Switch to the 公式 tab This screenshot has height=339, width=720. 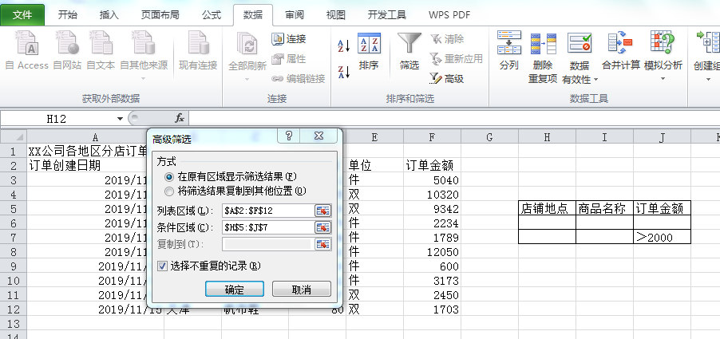(x=212, y=15)
